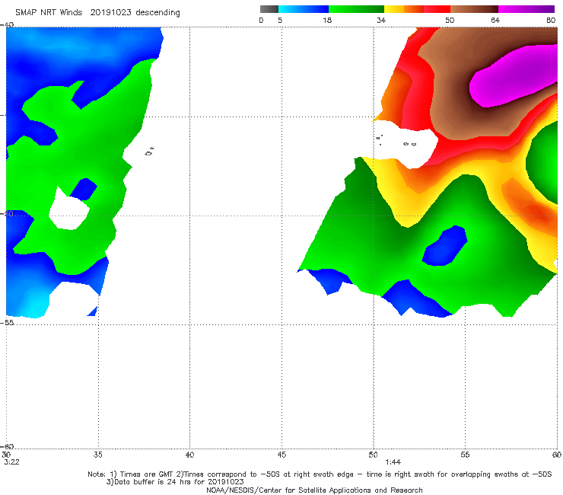The width and height of the screenshot is (563, 495).
Task: Click the yellow-orange segment of the color scale
Action: tap(404, 9)
